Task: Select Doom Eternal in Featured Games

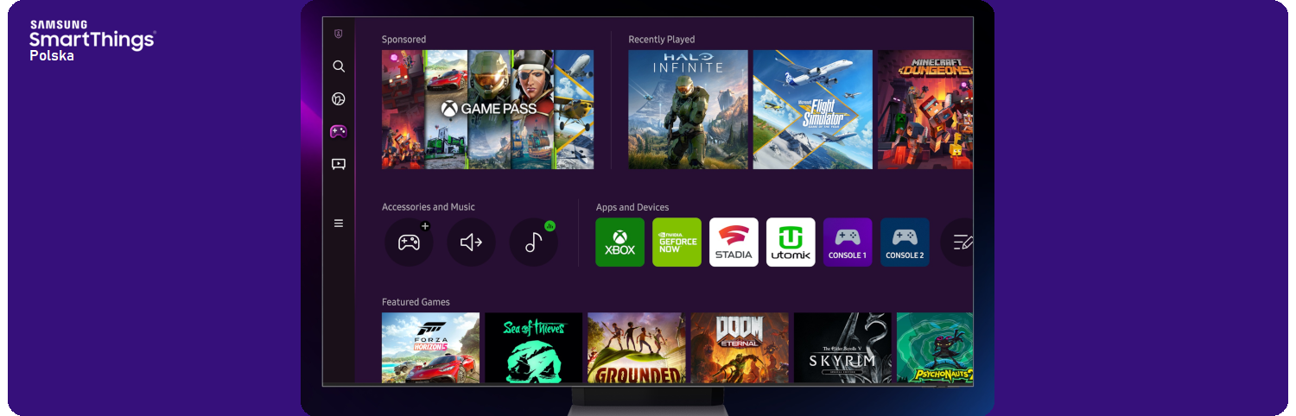Action: [x=740, y=348]
